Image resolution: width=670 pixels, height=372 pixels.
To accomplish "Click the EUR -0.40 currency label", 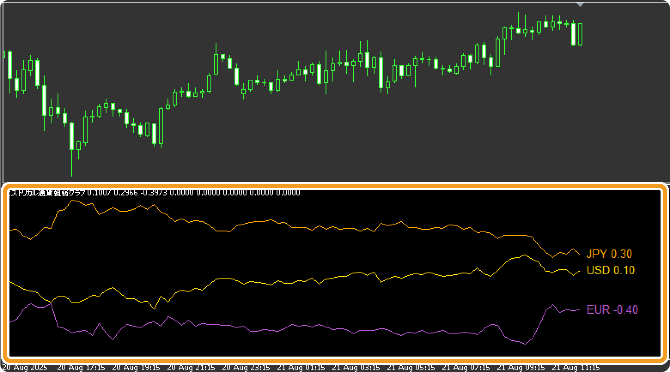I will (x=612, y=309).
